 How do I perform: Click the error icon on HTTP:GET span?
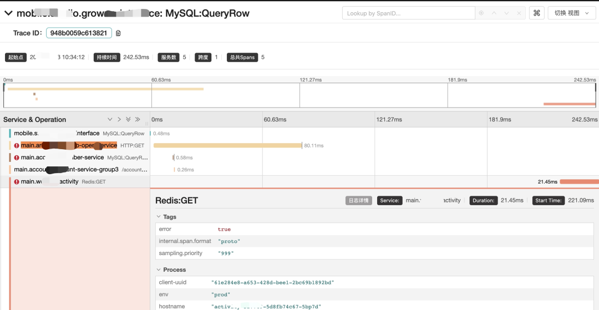tap(17, 145)
